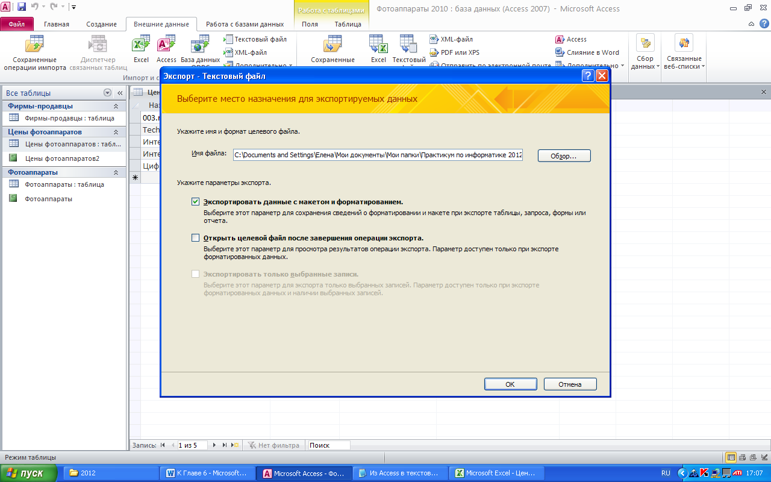Import from Excel in import group
This screenshot has width=771, height=482.
(x=141, y=49)
